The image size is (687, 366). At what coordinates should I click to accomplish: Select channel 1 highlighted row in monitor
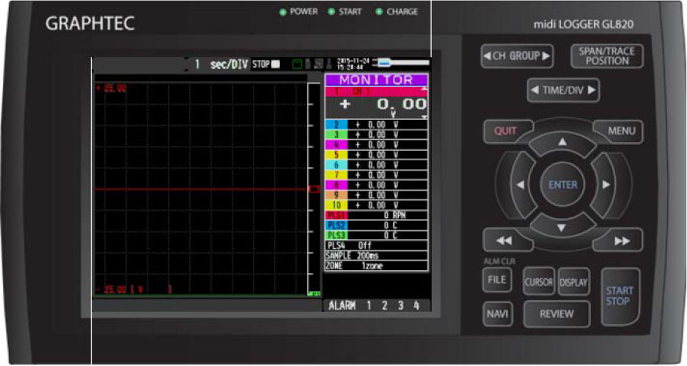click(376, 91)
